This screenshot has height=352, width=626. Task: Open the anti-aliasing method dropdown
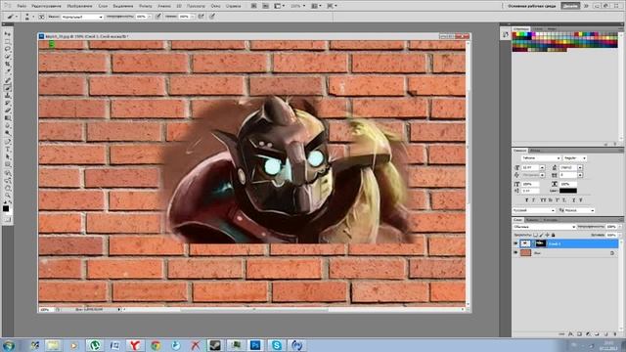(579, 210)
